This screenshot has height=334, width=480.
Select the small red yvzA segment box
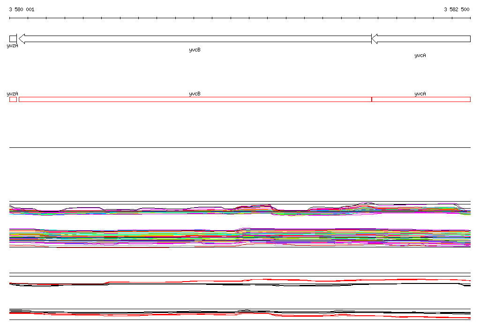[13, 99]
